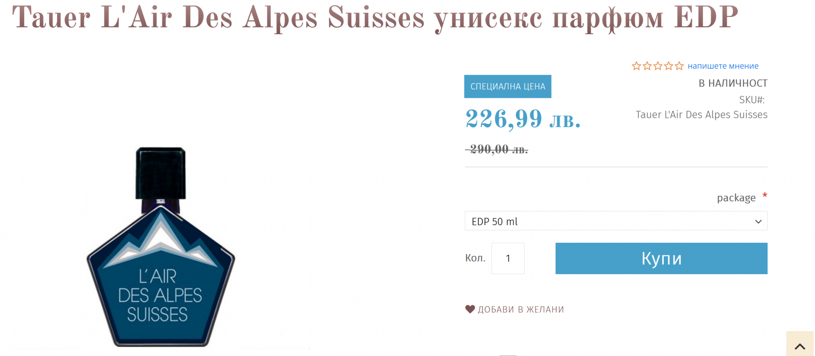815x356 pixels.
Task: Click the 226,99 лв. special price
Action: point(523,119)
